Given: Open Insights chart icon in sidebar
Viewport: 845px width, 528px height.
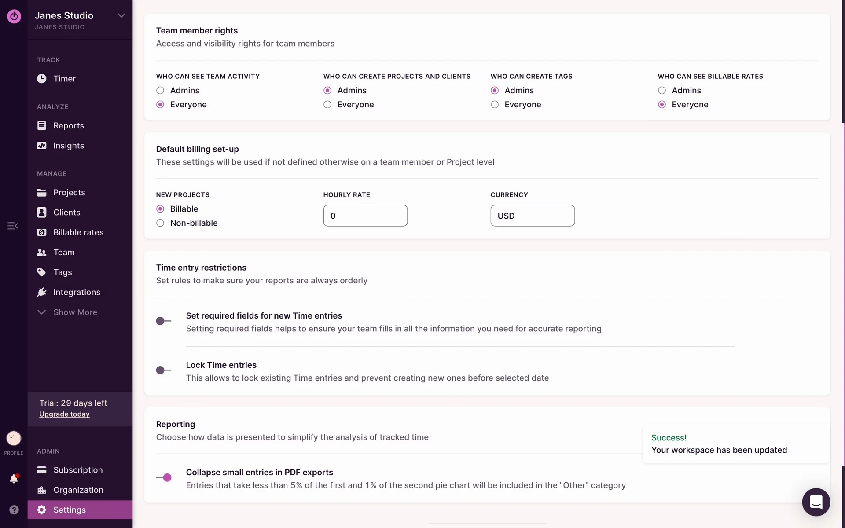Looking at the screenshot, I should pyautogui.click(x=41, y=146).
